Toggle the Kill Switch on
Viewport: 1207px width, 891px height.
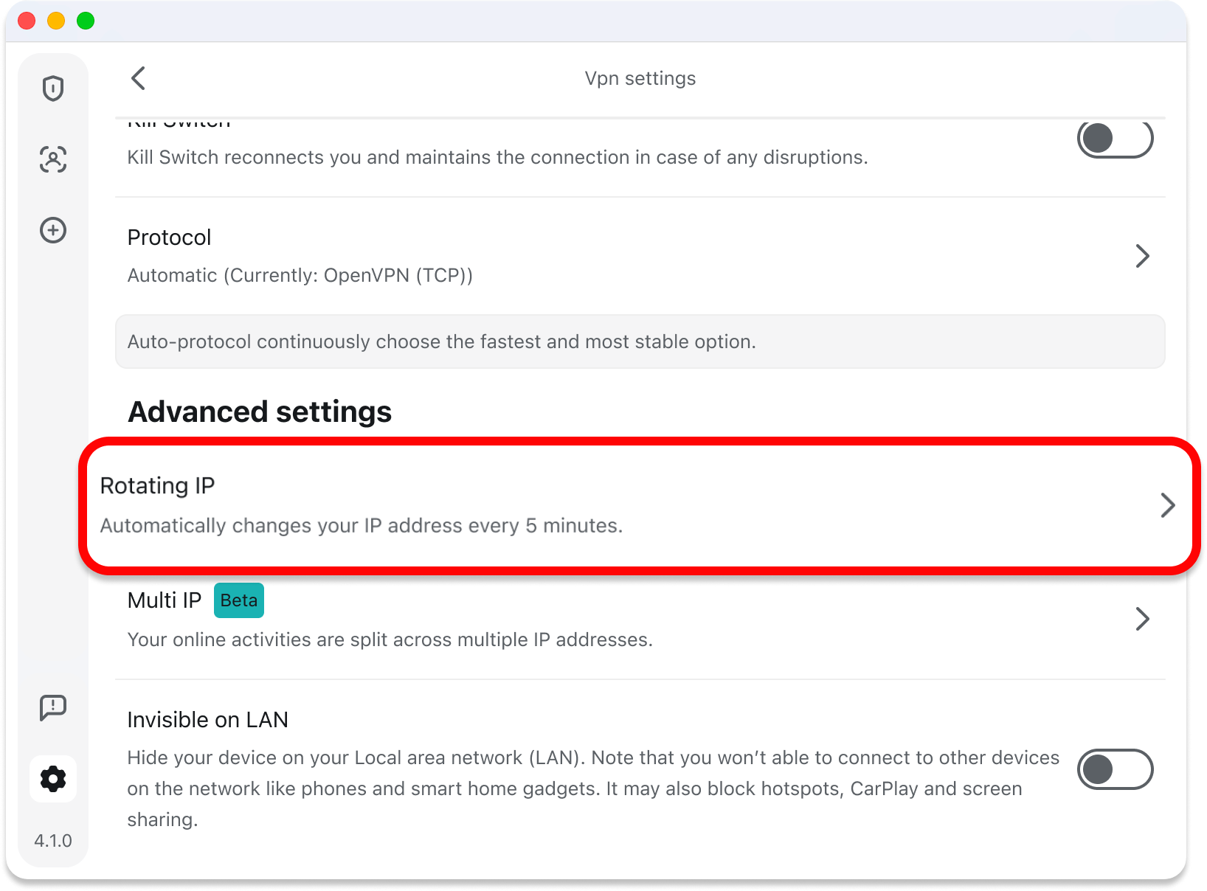(x=1115, y=139)
